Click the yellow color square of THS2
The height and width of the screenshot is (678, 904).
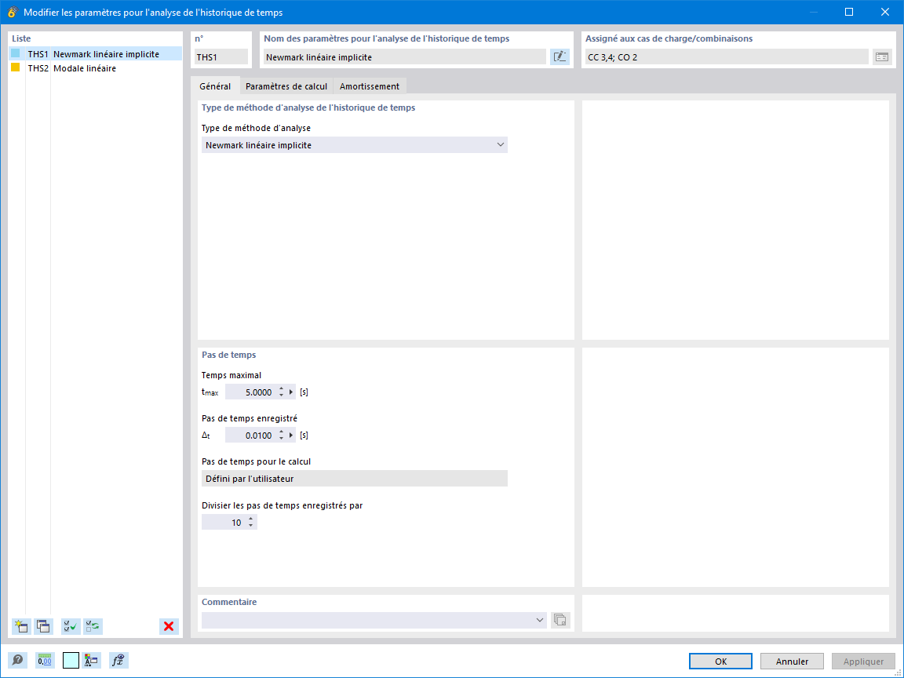(x=16, y=67)
